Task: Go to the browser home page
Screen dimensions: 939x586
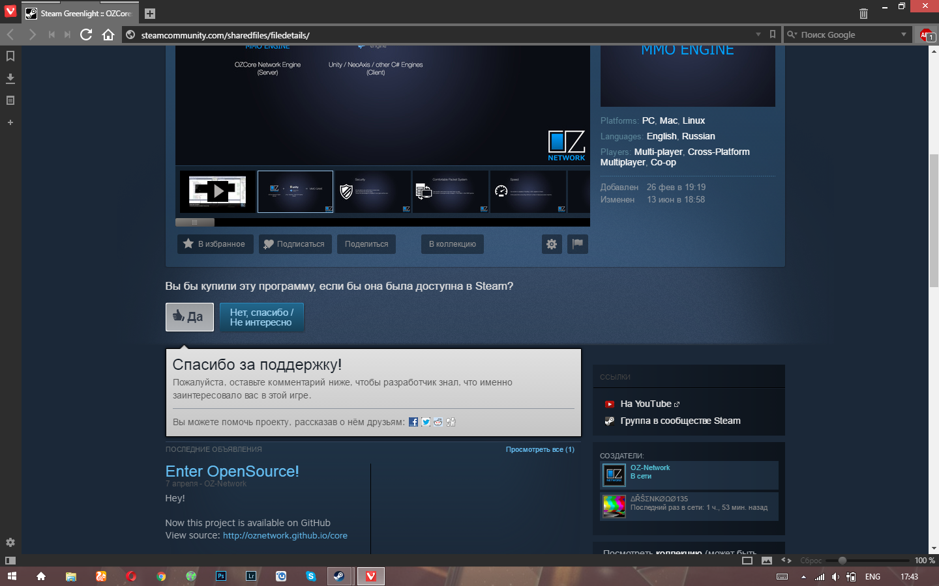Action: tap(108, 35)
